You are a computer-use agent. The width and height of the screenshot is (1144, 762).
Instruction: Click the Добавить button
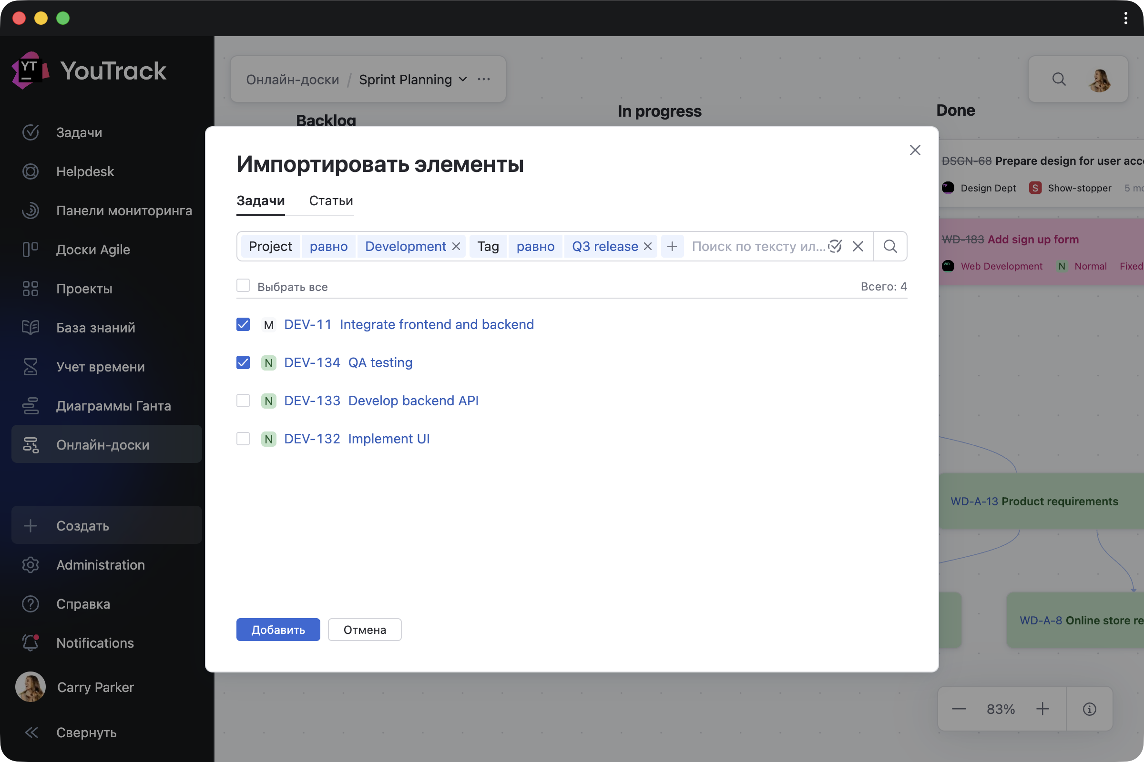(x=278, y=629)
